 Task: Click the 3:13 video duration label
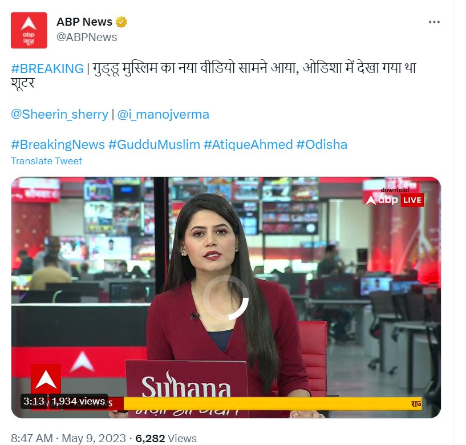(x=34, y=401)
